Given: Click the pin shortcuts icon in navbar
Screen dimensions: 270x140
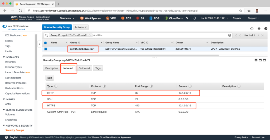Looking at the screenshot, I should pos(187,18).
